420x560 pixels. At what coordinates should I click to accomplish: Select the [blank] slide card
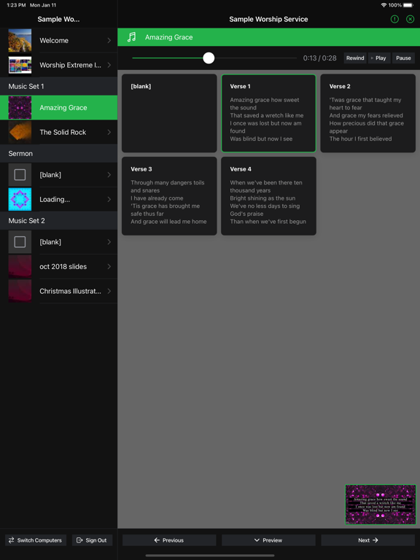click(x=169, y=113)
